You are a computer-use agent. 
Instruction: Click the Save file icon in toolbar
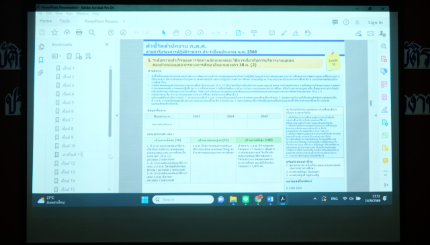click(x=42, y=32)
